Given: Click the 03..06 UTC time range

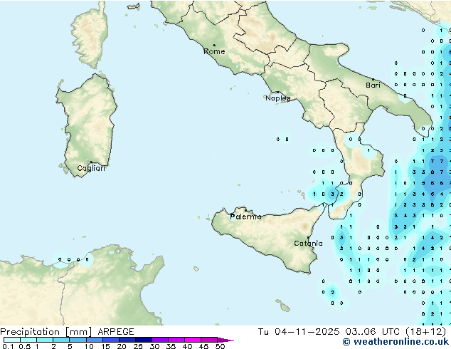Looking at the screenshot, I should click(373, 332).
